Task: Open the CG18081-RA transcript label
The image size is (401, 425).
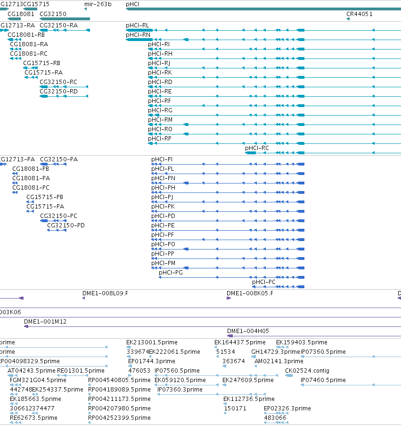Action: point(29,44)
